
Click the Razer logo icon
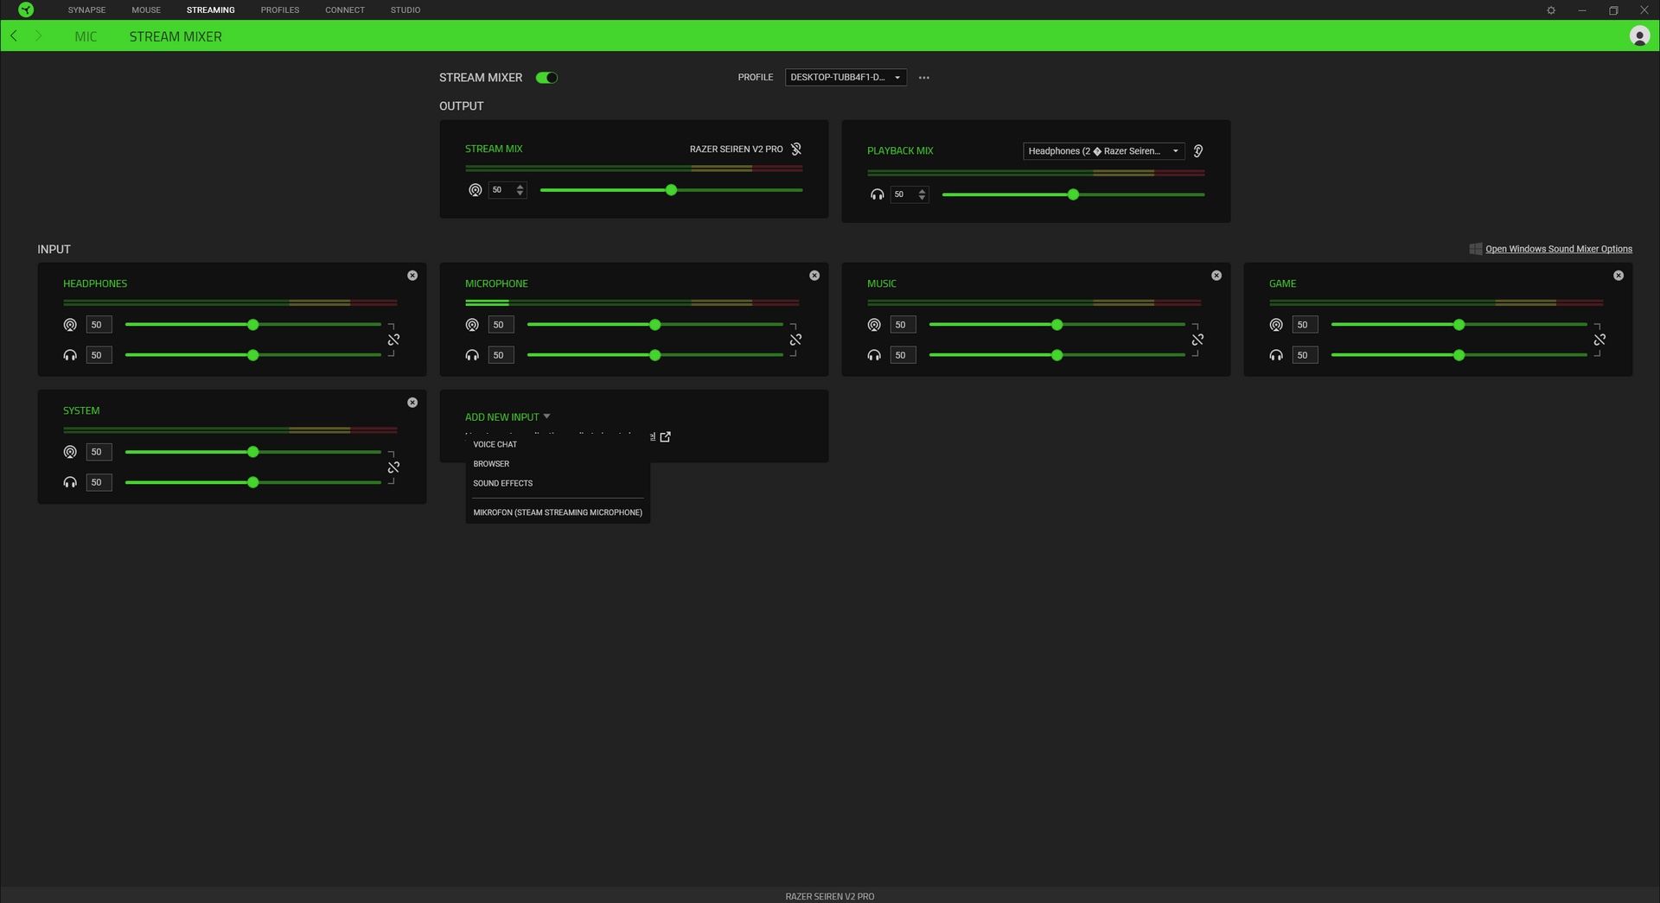(x=26, y=10)
